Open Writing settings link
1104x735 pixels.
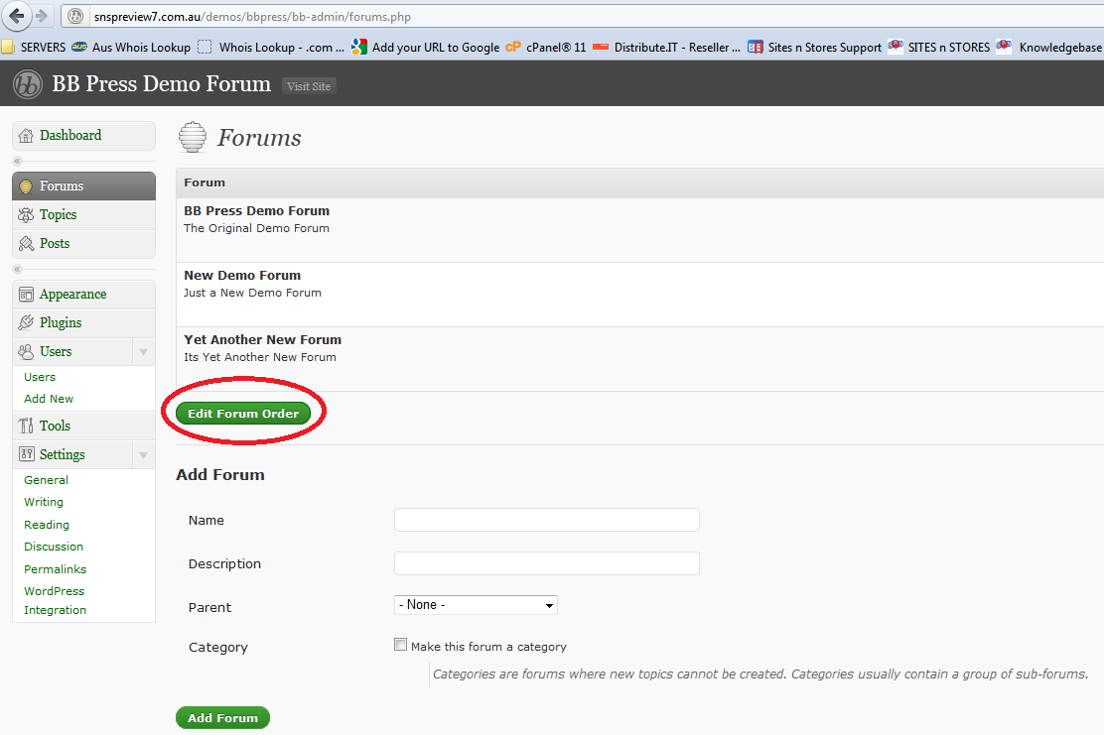(x=44, y=502)
